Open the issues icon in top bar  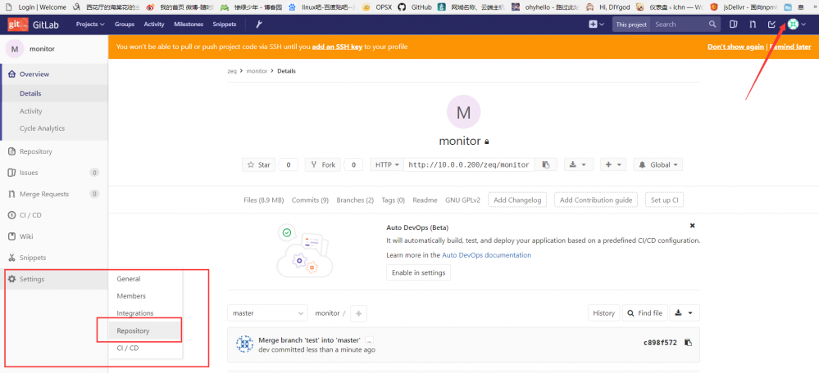[734, 24]
